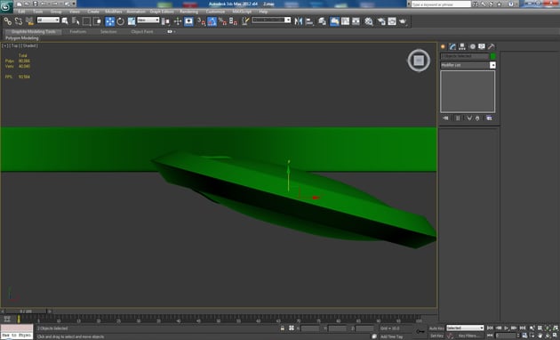Open named selection sets dropdown
The image size is (560, 340).
pyautogui.click(x=271, y=20)
